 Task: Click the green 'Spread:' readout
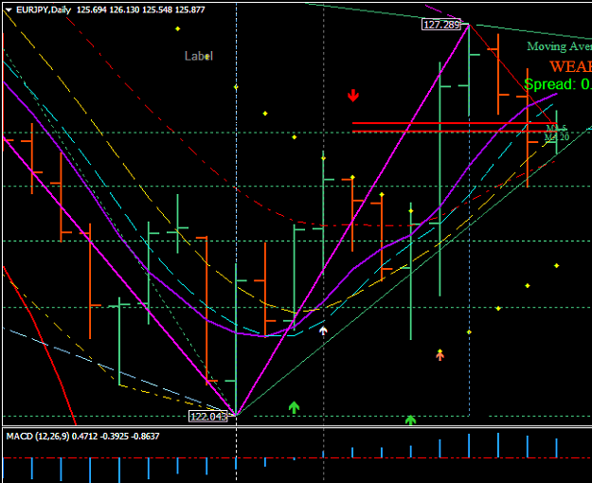tap(558, 84)
